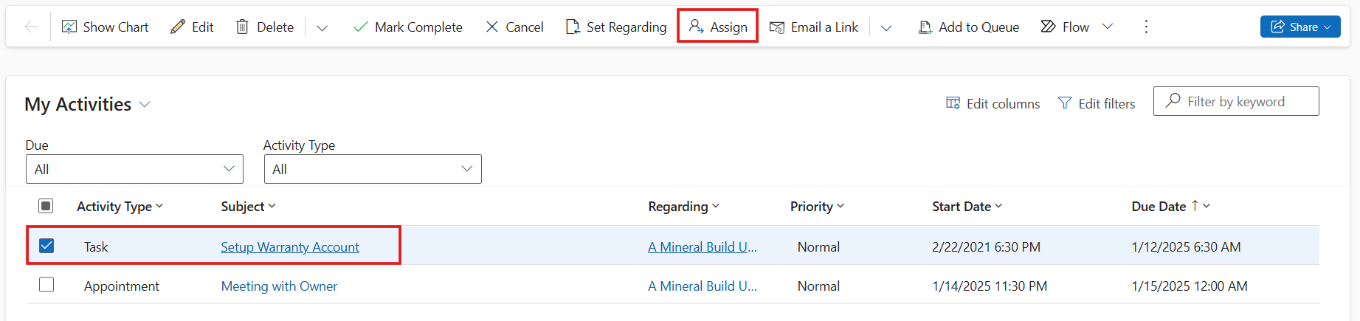The width and height of the screenshot is (1360, 321).
Task: Open the Flow menu
Action: click(x=1077, y=27)
